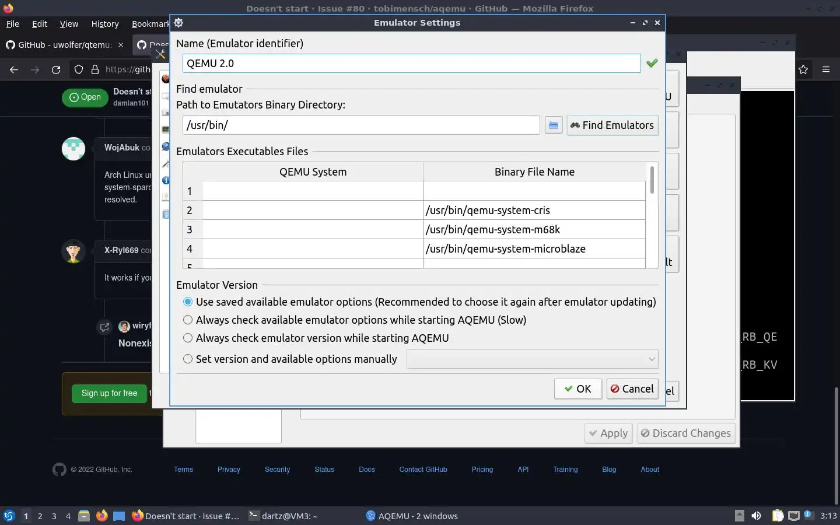Cancel the Emulator Settings dialog
This screenshot has height=525, width=840.
tap(632, 389)
